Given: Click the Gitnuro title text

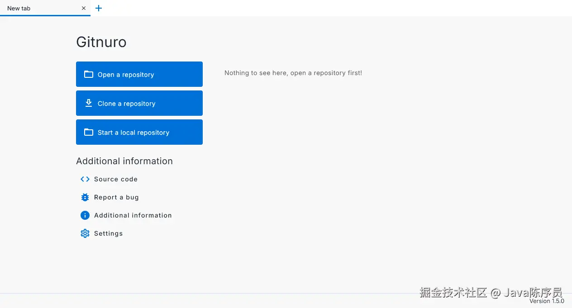Looking at the screenshot, I should pyautogui.click(x=101, y=42).
